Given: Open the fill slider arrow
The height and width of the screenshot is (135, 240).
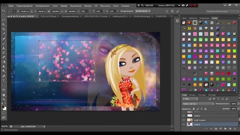Looking at the screenshot, I should [238, 109].
